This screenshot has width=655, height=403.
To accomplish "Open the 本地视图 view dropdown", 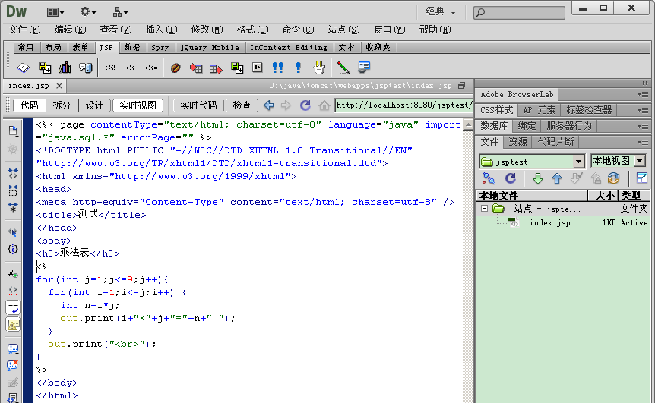I will point(640,161).
